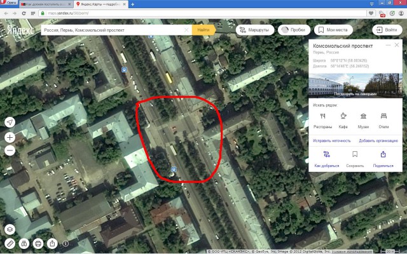Click the Яндекс logo
The height and width of the screenshot is (254, 407).
pyautogui.click(x=20, y=30)
